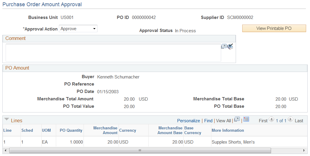The width and height of the screenshot is (310, 156).
Task: Sort by Base Currency column header
Action: pyautogui.click(x=193, y=130)
